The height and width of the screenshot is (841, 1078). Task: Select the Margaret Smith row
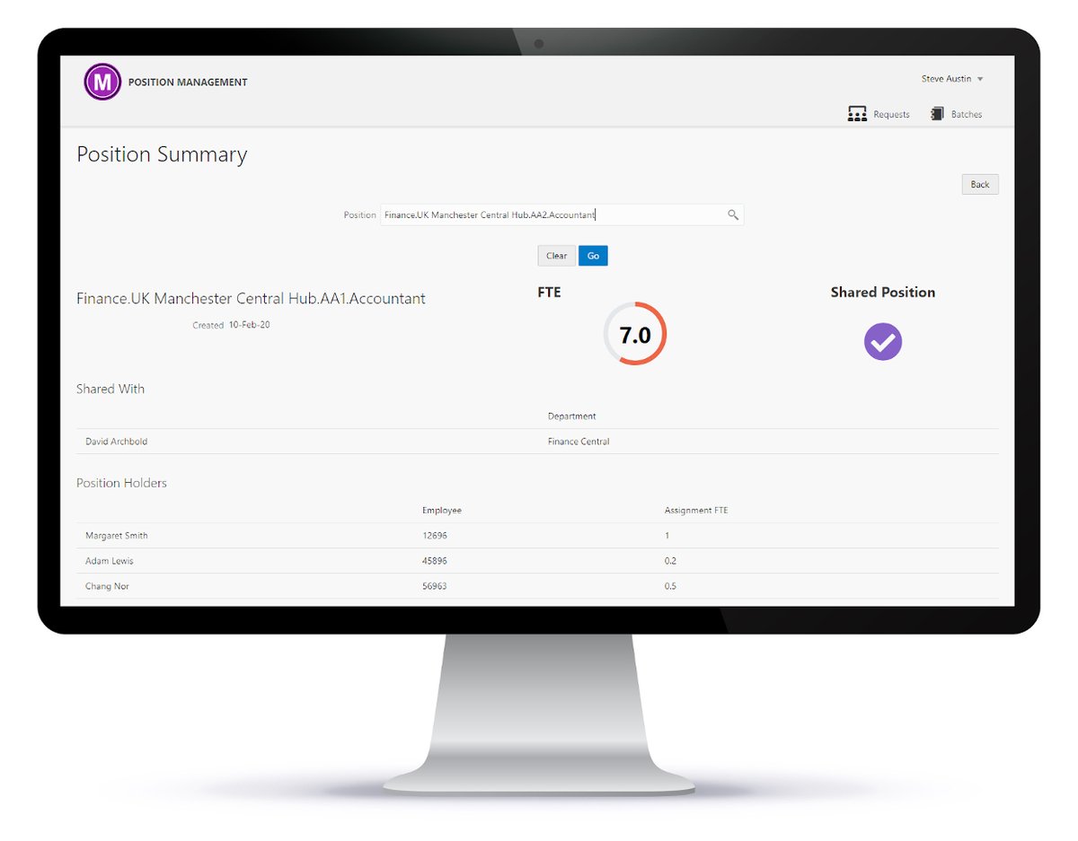coord(537,536)
